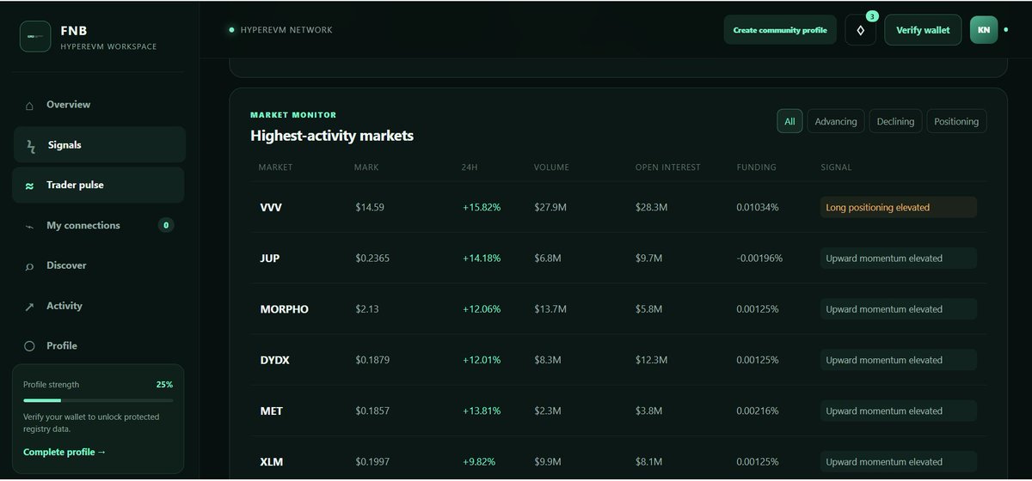Click the VVV market name
Image resolution: width=1032 pixels, height=481 pixels.
pyautogui.click(x=271, y=207)
